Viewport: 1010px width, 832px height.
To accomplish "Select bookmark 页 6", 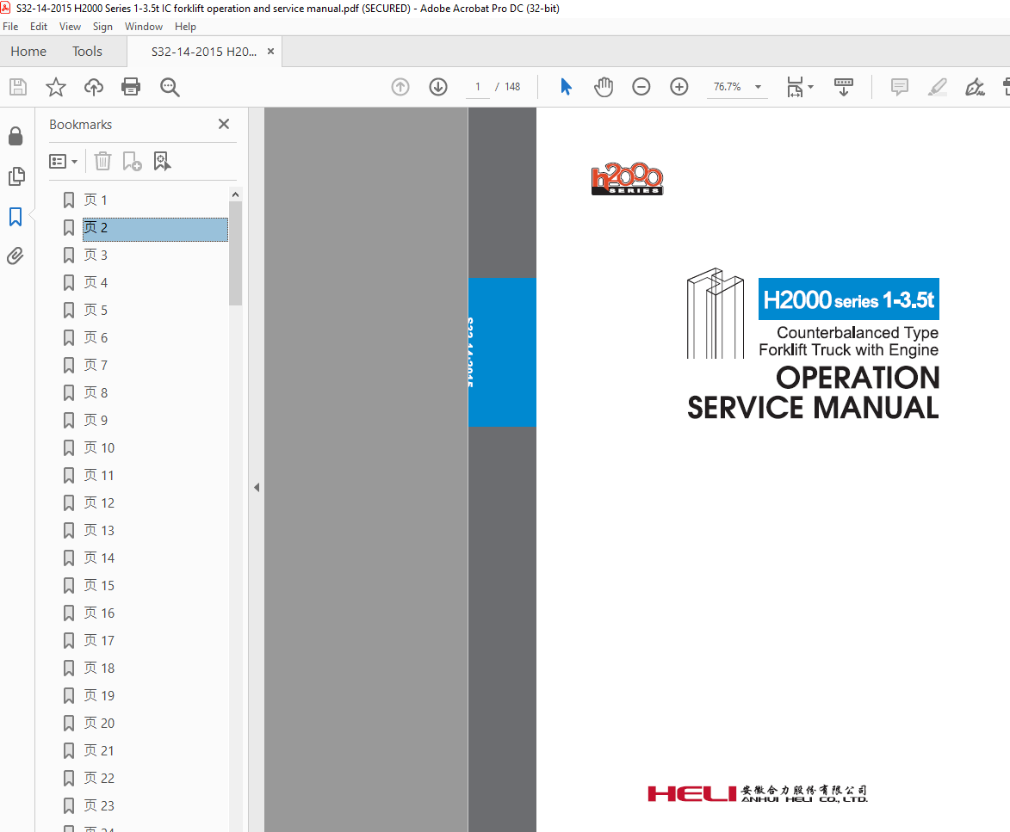I will [x=96, y=338].
